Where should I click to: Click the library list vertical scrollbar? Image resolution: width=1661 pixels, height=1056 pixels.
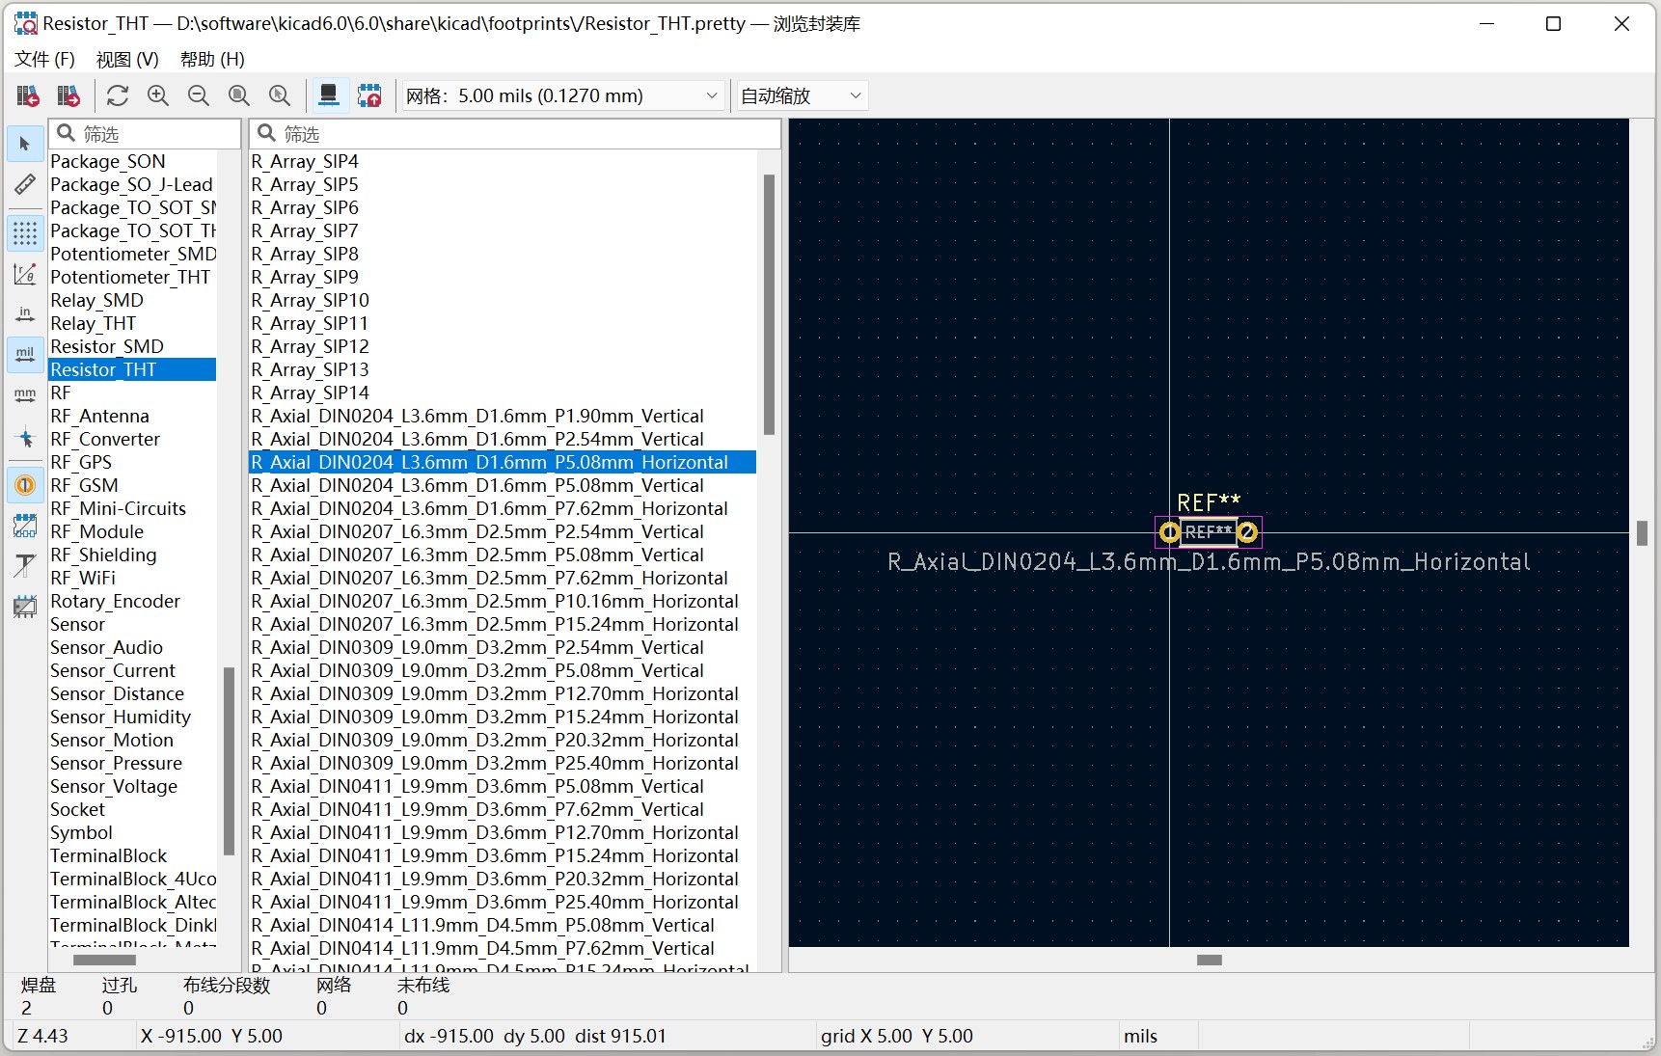229,761
